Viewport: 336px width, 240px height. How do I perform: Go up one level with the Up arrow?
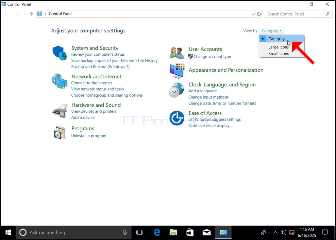(x=32, y=14)
